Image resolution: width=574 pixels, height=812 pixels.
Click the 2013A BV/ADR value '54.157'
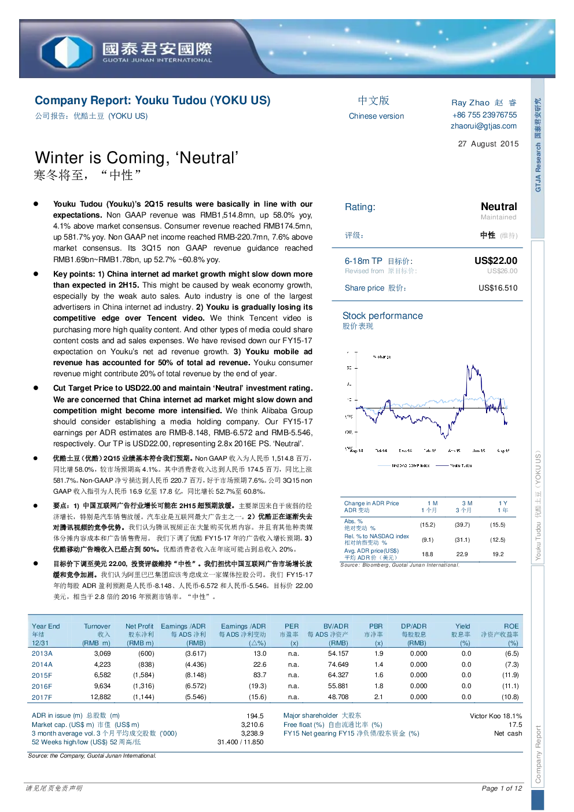click(338, 653)
